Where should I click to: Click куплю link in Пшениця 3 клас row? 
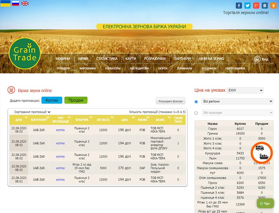[x=60, y=143]
